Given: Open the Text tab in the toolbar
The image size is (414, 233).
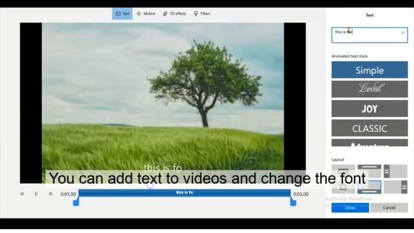Looking at the screenshot, I should click(122, 14).
